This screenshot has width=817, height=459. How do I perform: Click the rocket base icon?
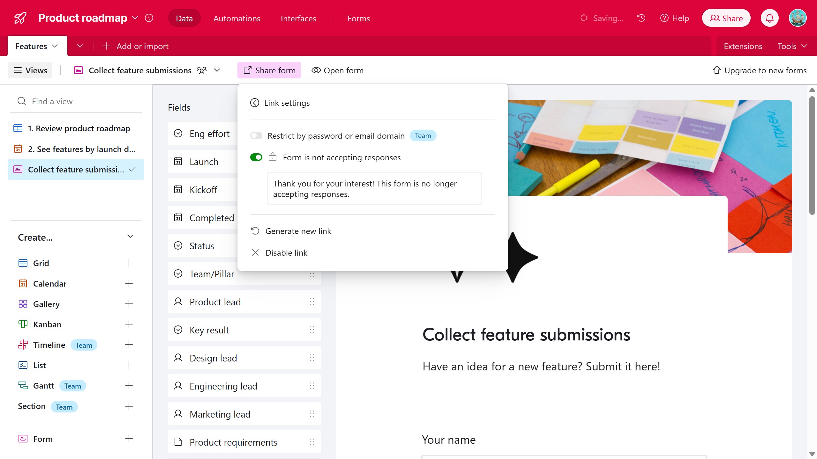click(x=20, y=18)
